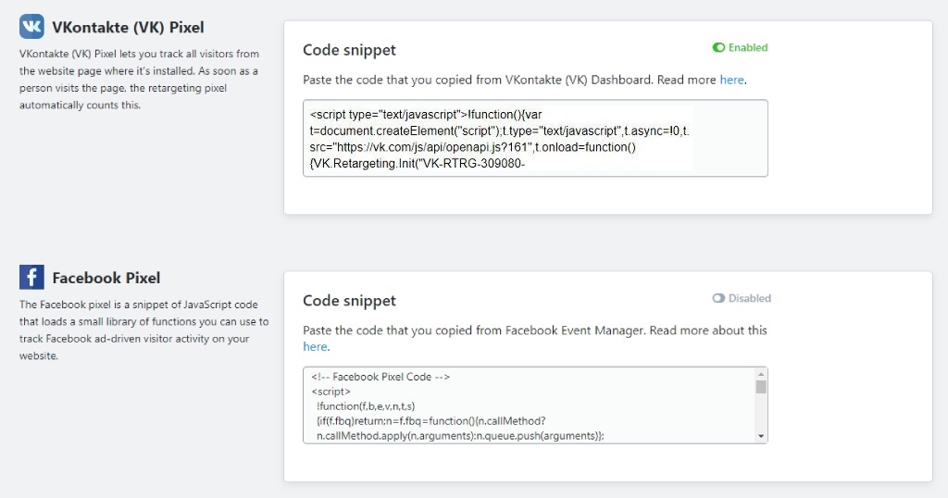This screenshot has height=498, width=948.
Task: Click the Facebook logo icon
Action: coord(31,278)
